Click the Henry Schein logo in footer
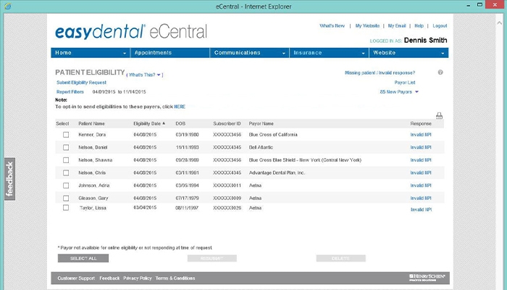The height and width of the screenshot is (290, 507). point(427,278)
